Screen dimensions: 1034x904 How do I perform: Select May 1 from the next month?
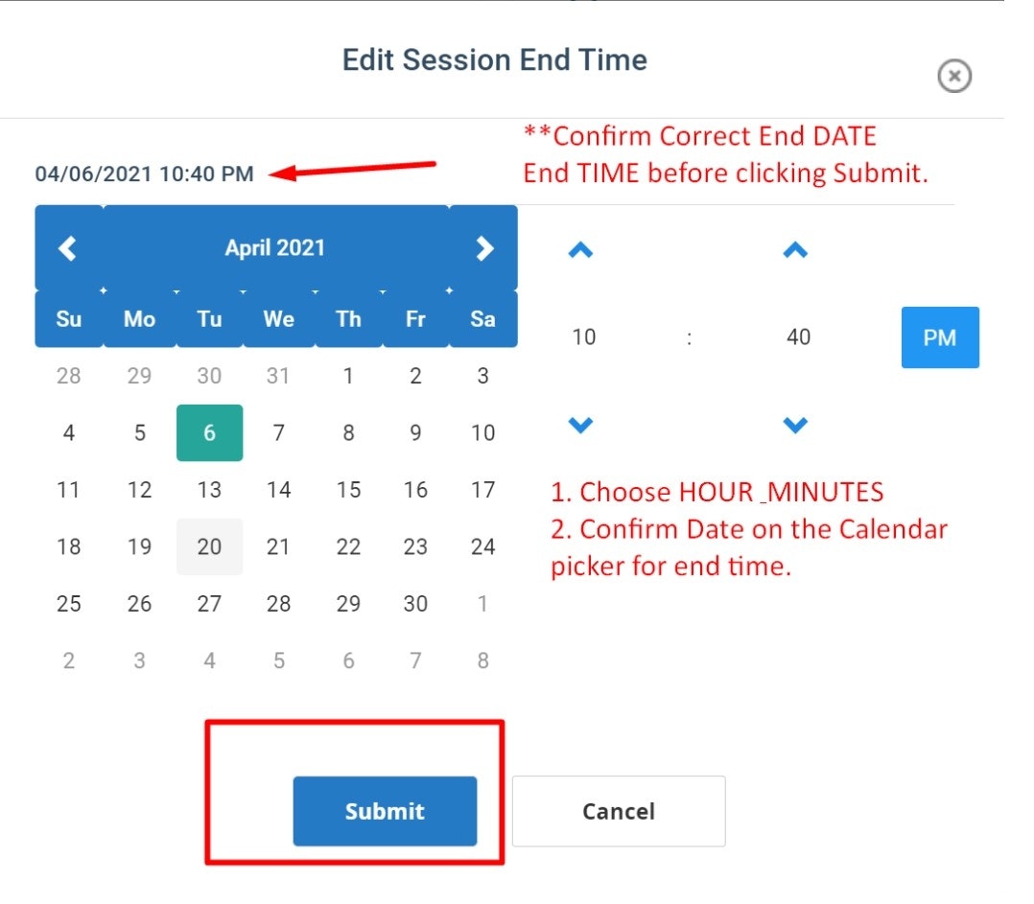tap(482, 604)
